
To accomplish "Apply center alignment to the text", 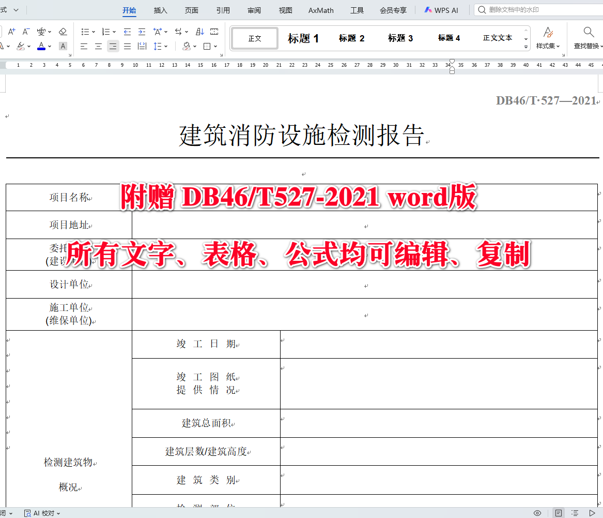I will click(98, 46).
